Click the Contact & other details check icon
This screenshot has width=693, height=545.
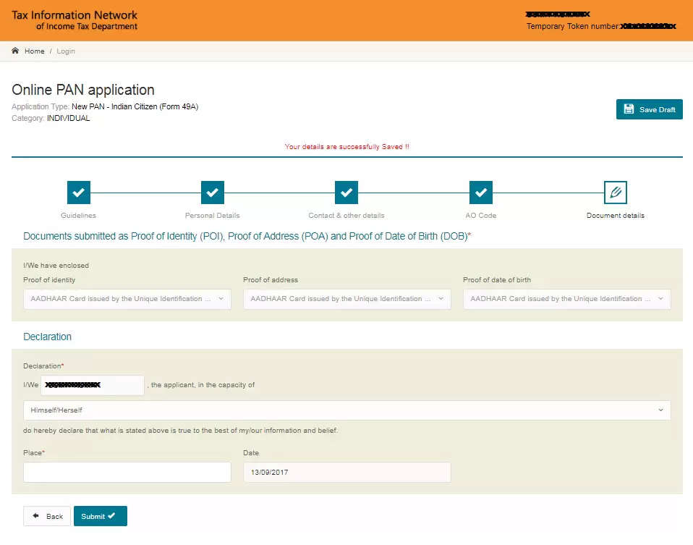(x=346, y=193)
